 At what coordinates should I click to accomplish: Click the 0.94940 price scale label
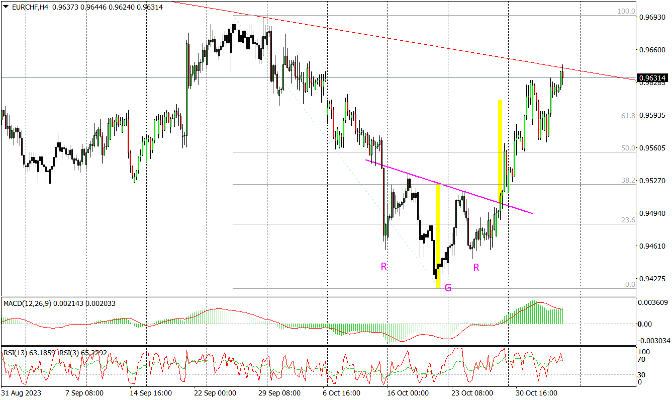(652, 213)
